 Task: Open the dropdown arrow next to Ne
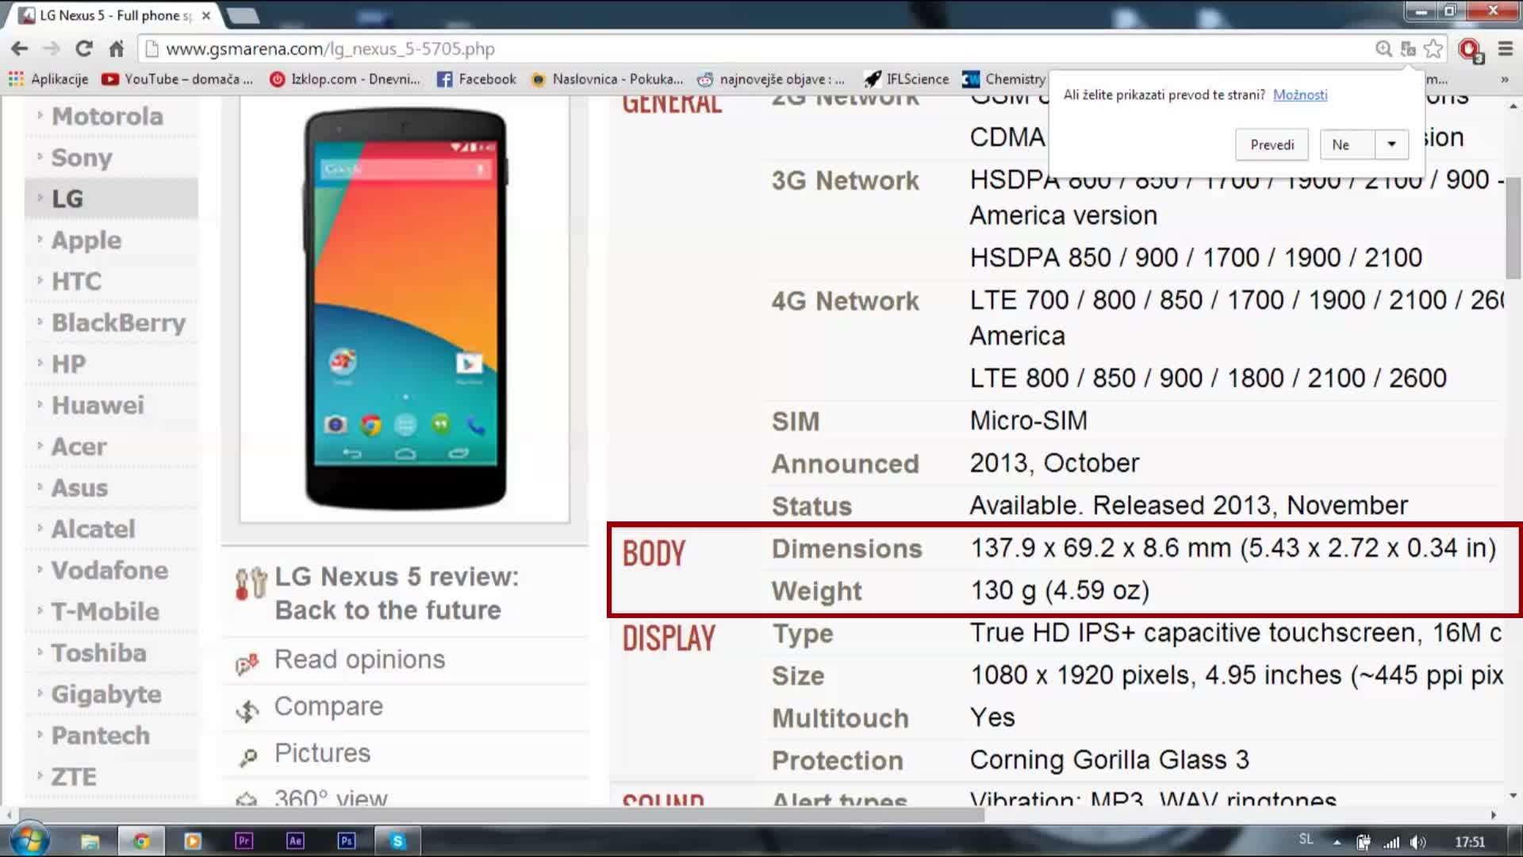click(1391, 144)
